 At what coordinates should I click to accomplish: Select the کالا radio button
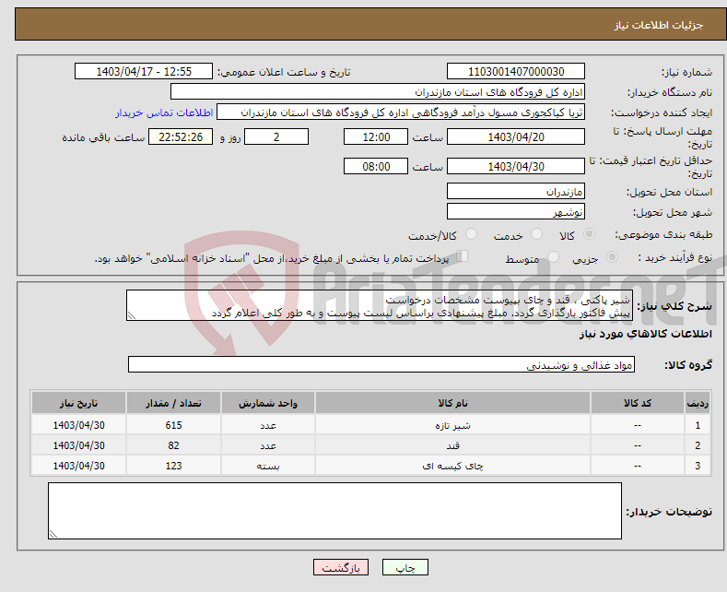coord(589,234)
